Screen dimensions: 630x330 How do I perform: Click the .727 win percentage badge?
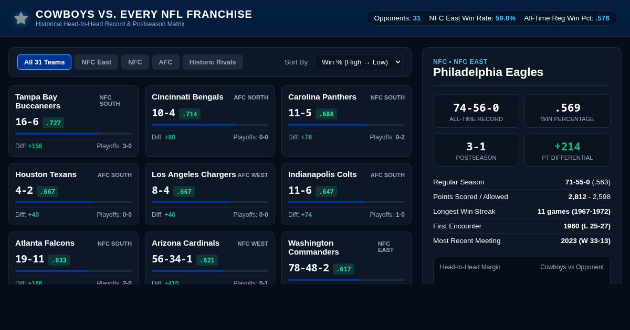pyautogui.click(x=53, y=123)
